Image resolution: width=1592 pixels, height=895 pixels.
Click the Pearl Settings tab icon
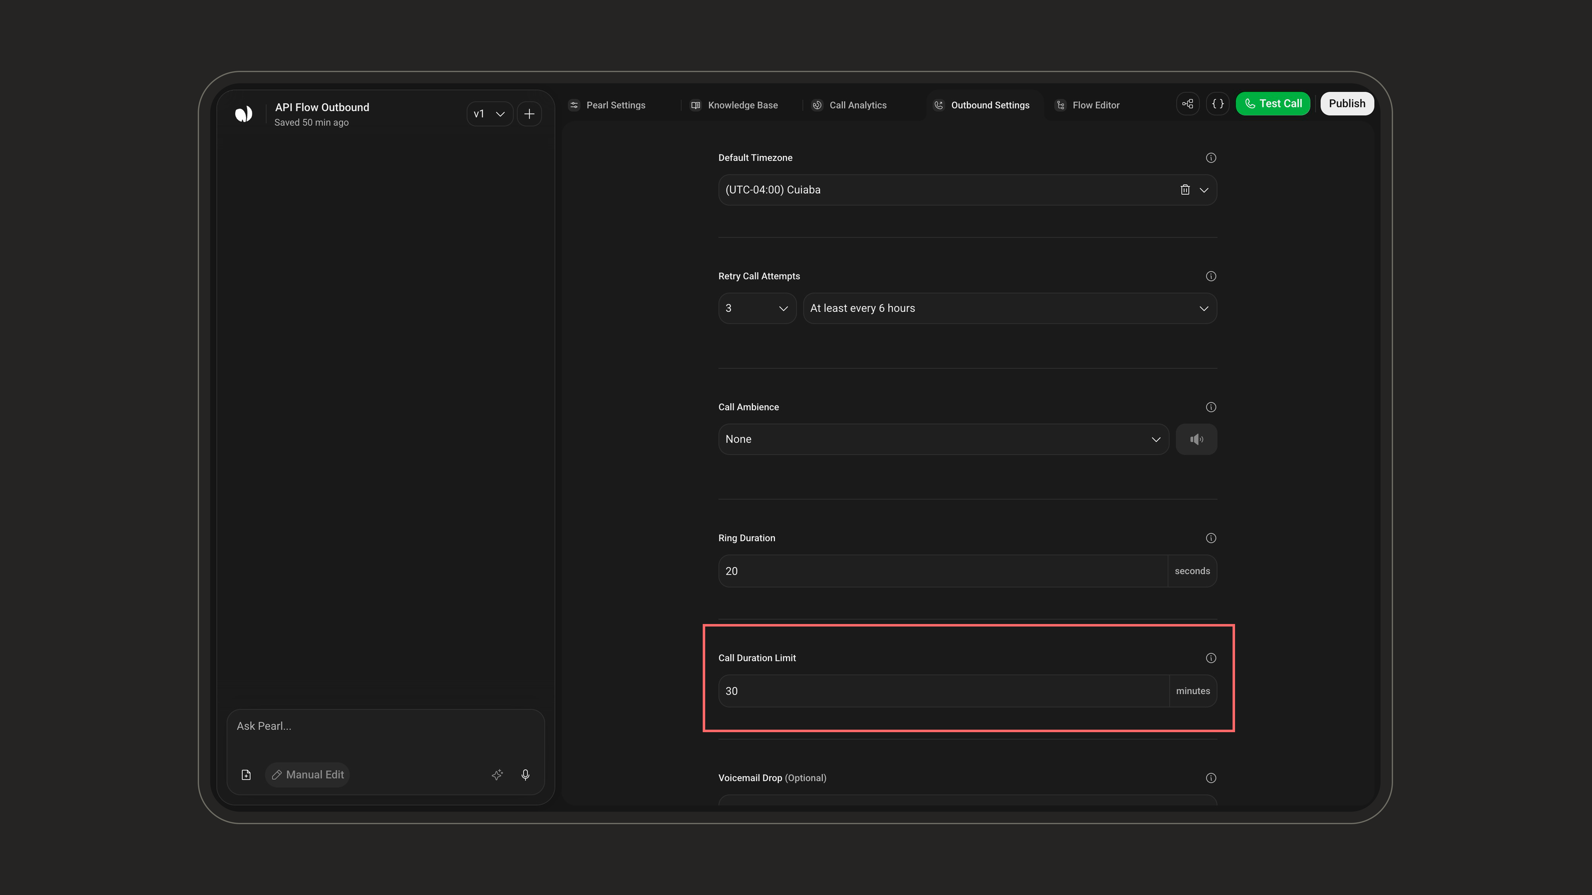point(574,105)
